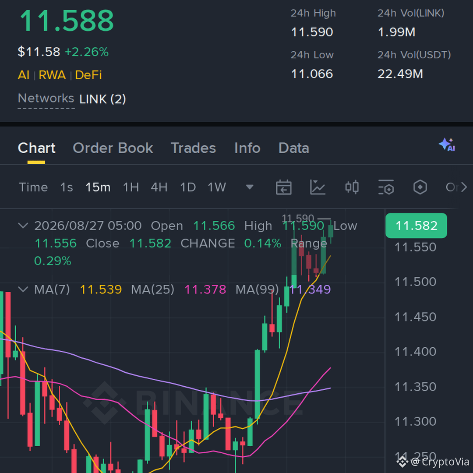Click the LINK (2) networks value
This screenshot has height=473, width=473.
point(102,99)
